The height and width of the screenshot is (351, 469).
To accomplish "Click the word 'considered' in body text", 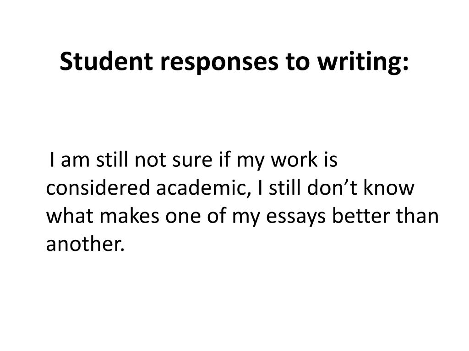I will click(98, 188).
